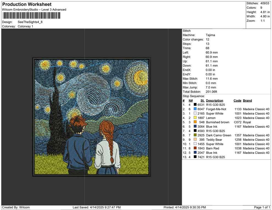Select the Barn Red description text

pyautogui.click(x=212, y=148)
